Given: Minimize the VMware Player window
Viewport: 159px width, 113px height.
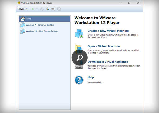Looking at the screenshot, I should (x=120, y=3).
